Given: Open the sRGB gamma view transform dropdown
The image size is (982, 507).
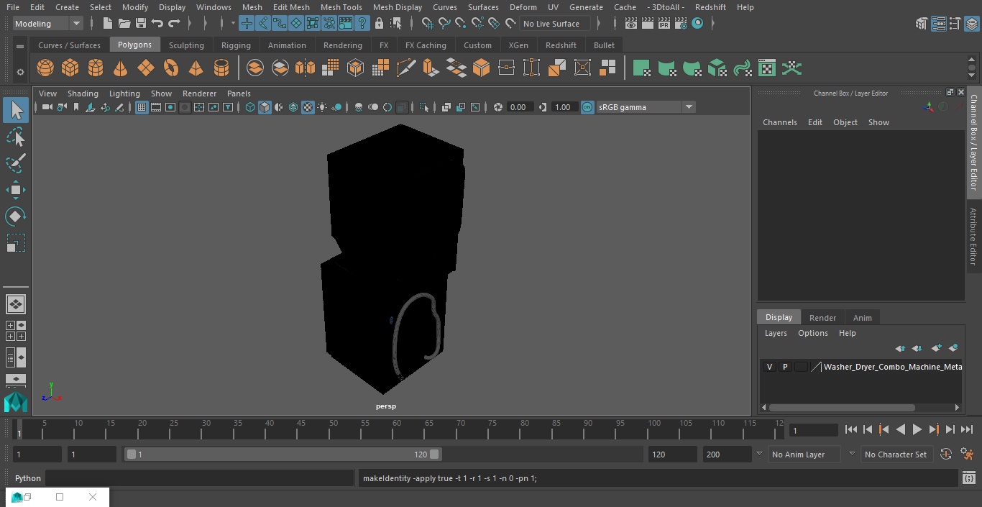Looking at the screenshot, I should [646, 107].
